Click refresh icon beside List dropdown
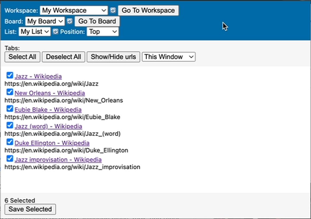 click(55, 31)
